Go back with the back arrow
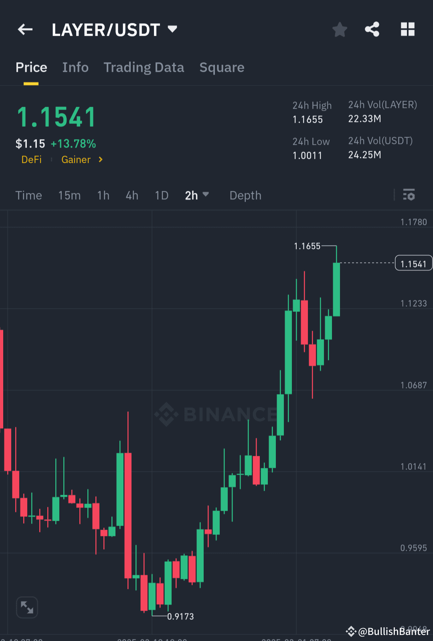Screen dimensions: 433x641 (25, 29)
